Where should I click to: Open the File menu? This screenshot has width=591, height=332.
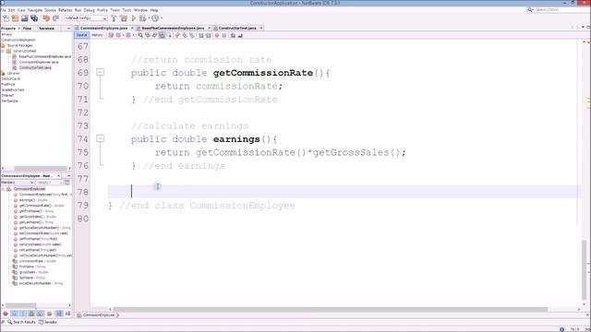coord(3,10)
